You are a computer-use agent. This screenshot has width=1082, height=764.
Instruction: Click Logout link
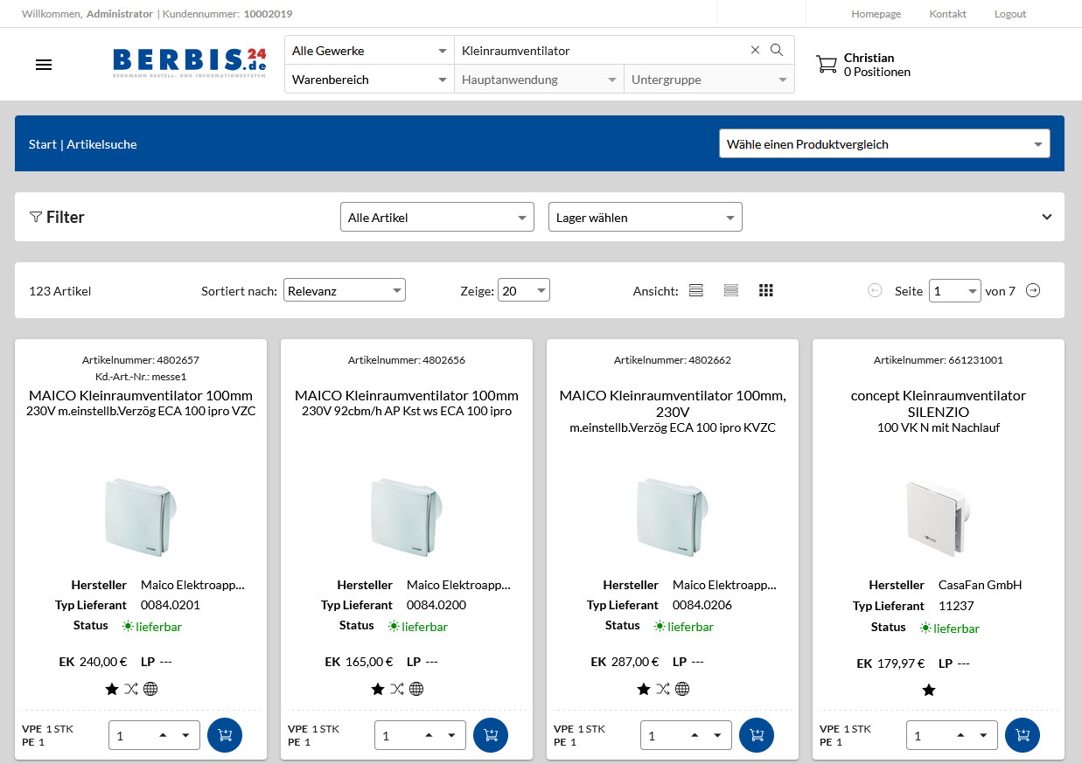click(1010, 14)
